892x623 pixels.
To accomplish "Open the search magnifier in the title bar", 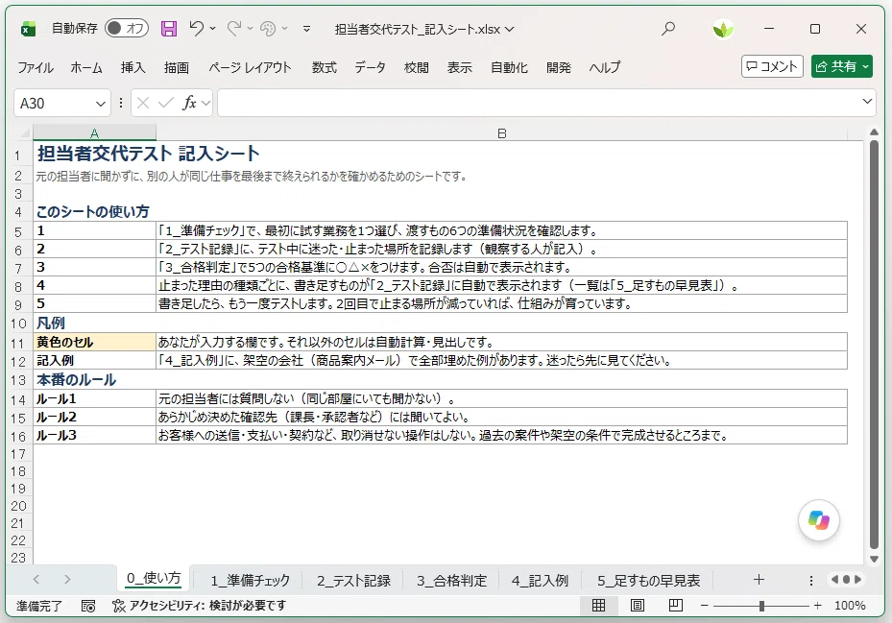I will pyautogui.click(x=668, y=29).
